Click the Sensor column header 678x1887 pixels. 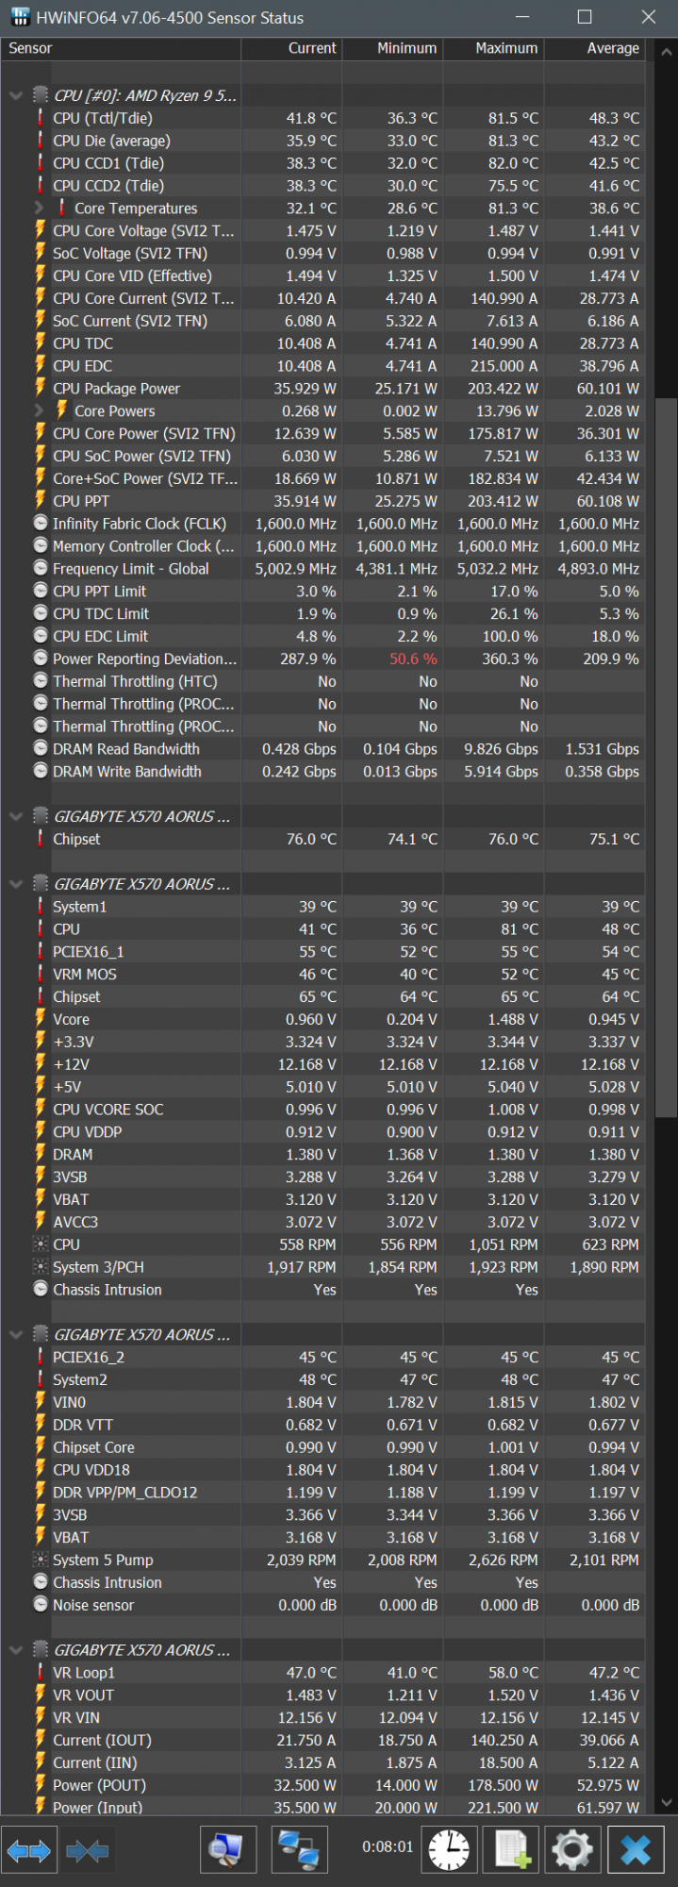point(121,48)
